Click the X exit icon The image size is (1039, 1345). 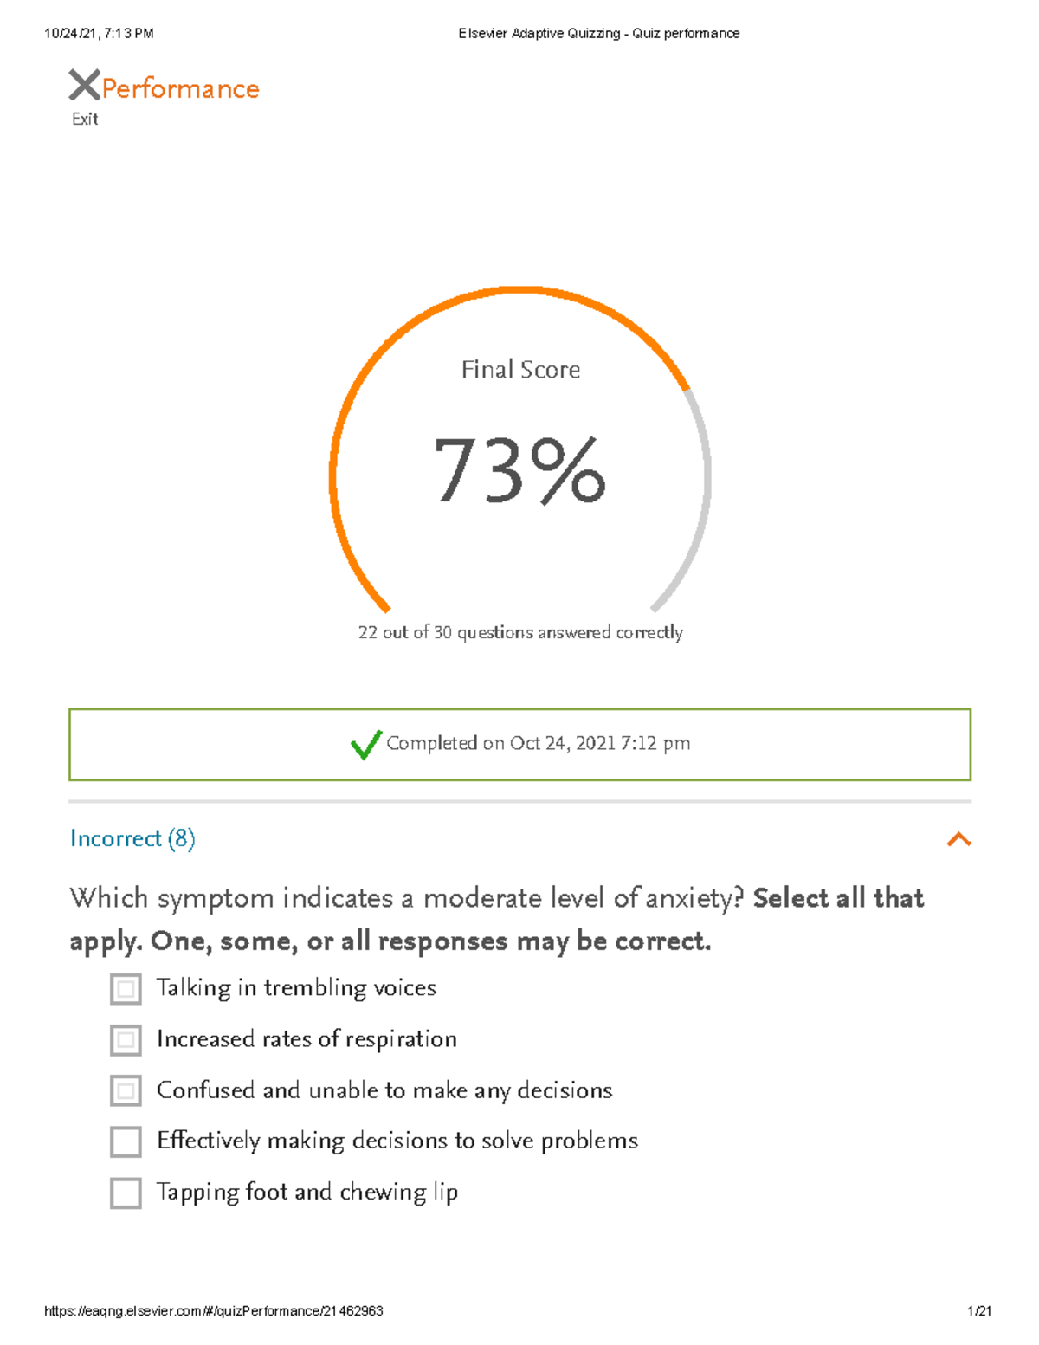84,85
